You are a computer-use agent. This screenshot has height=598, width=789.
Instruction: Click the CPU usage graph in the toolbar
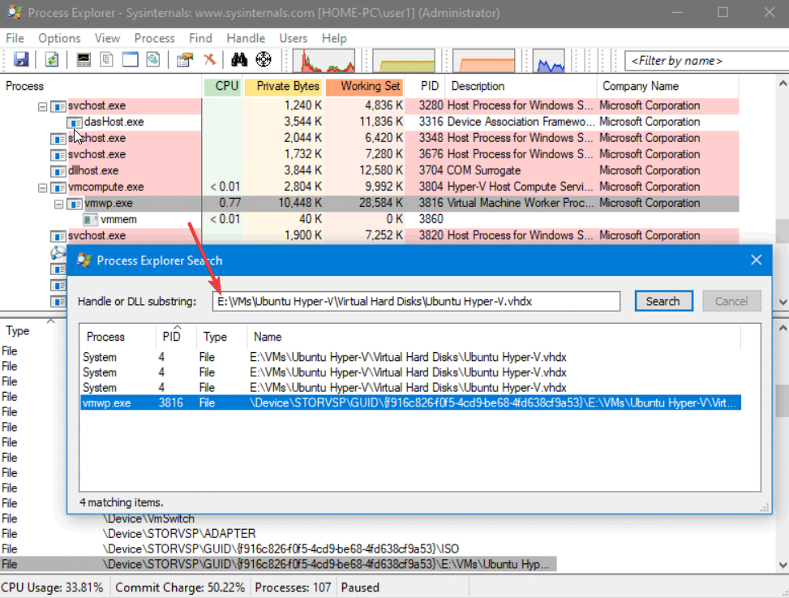point(324,59)
